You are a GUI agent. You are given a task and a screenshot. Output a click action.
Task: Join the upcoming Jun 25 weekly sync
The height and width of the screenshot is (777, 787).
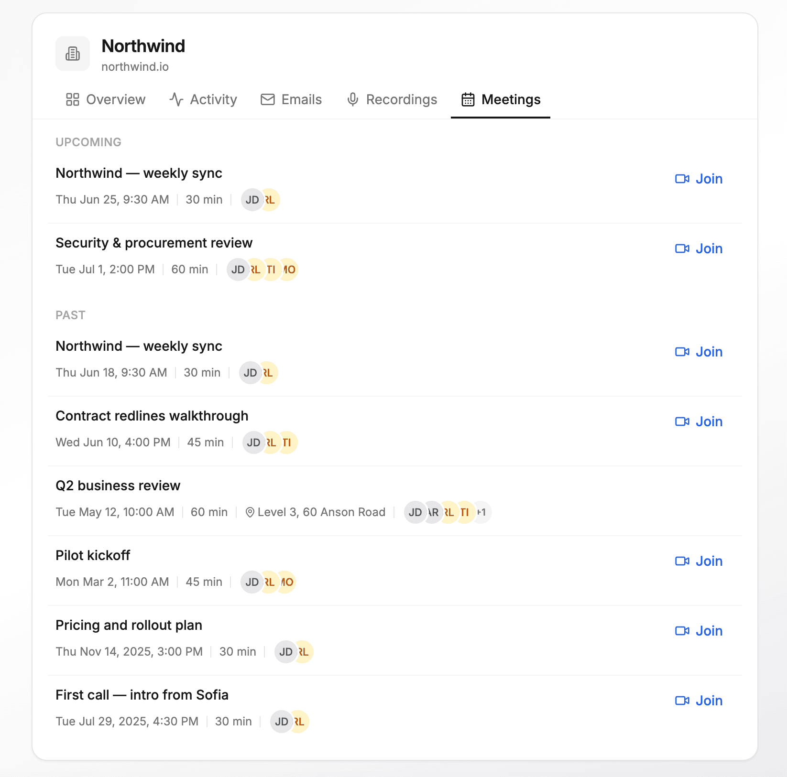(699, 179)
